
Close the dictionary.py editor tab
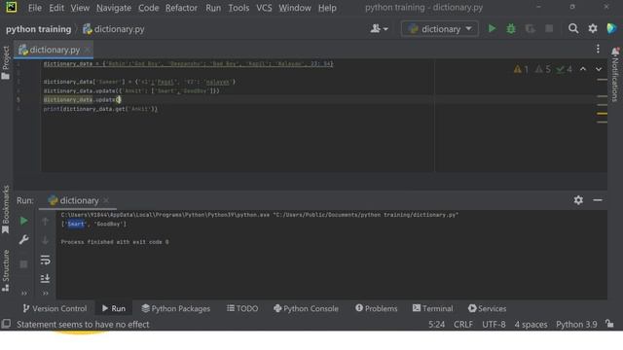[x=88, y=50]
